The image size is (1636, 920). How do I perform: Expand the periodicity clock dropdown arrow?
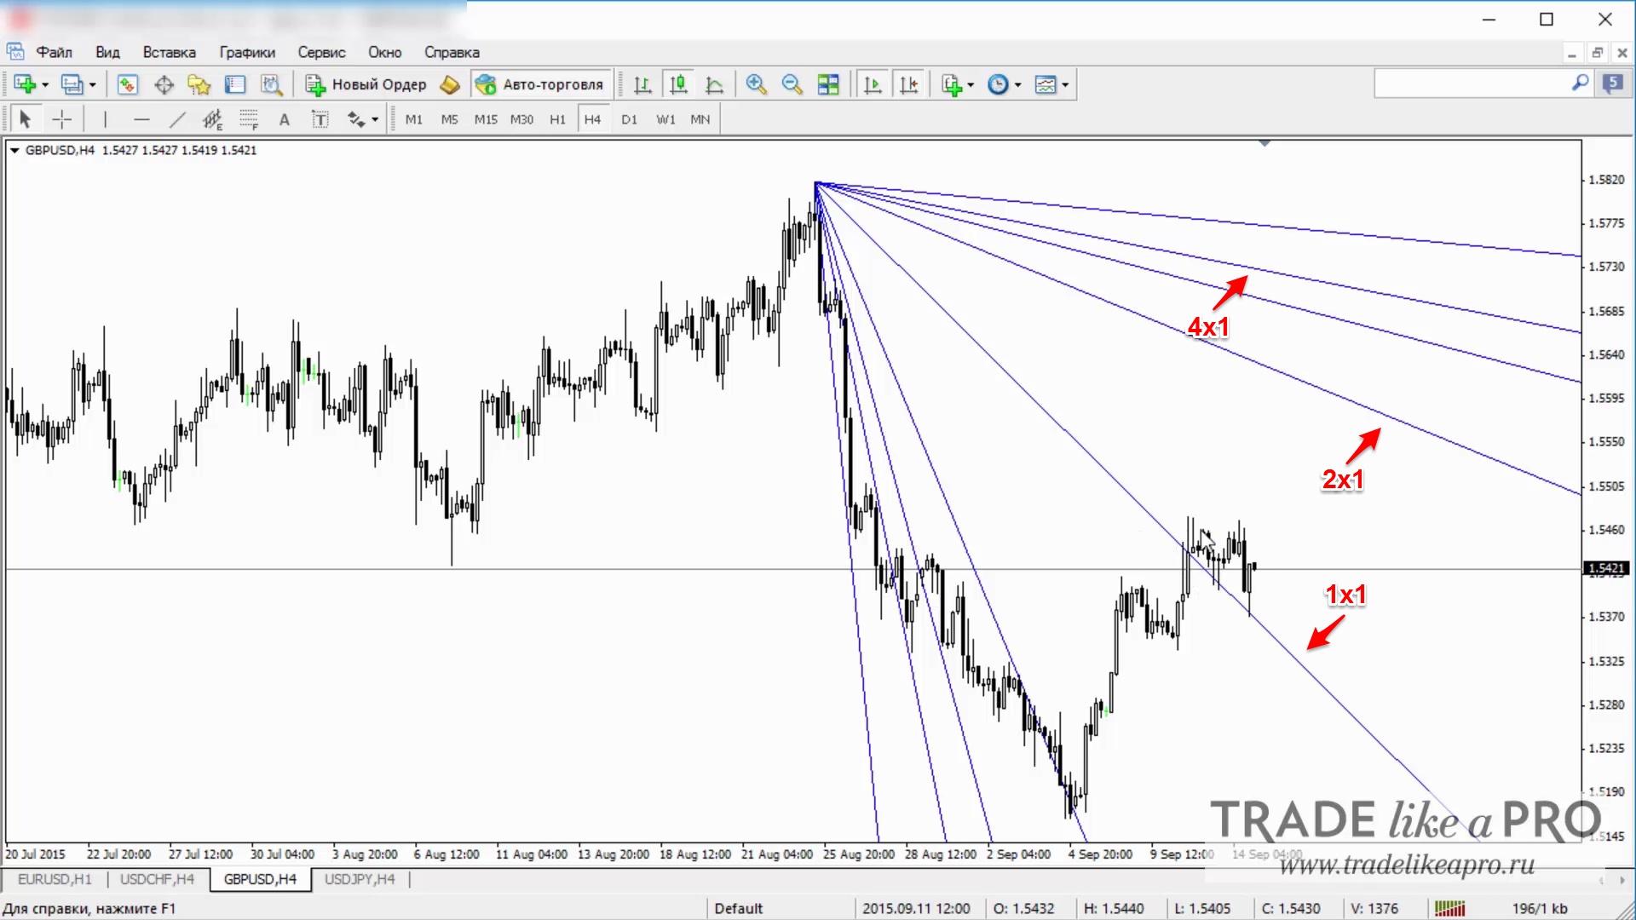[x=1017, y=84]
